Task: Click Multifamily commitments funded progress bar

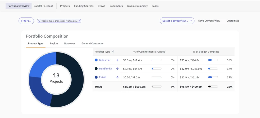Action: (156, 69)
